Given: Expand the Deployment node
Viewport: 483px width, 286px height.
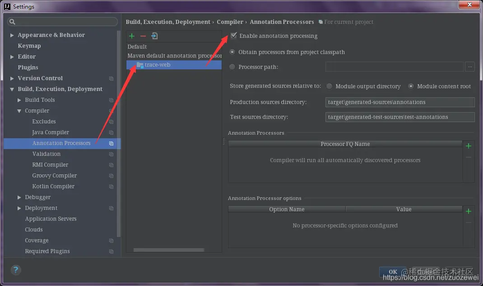Looking at the screenshot, I should pos(19,208).
